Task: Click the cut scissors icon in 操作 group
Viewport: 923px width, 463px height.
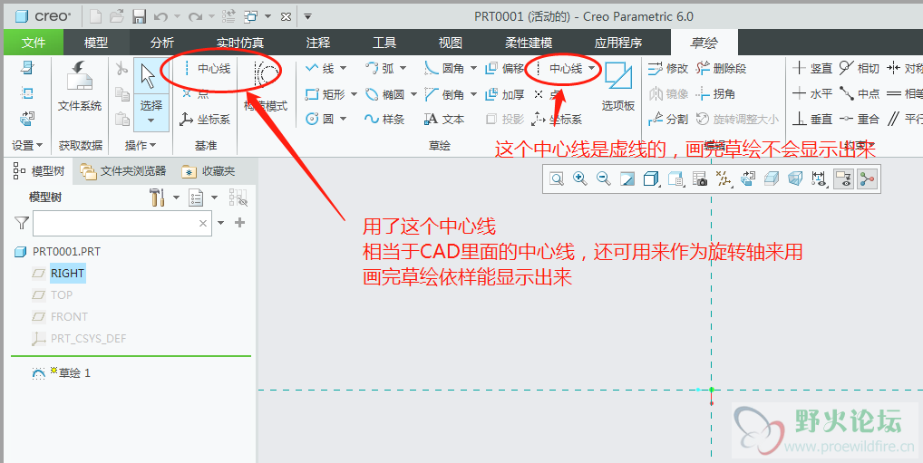Action: (121, 68)
